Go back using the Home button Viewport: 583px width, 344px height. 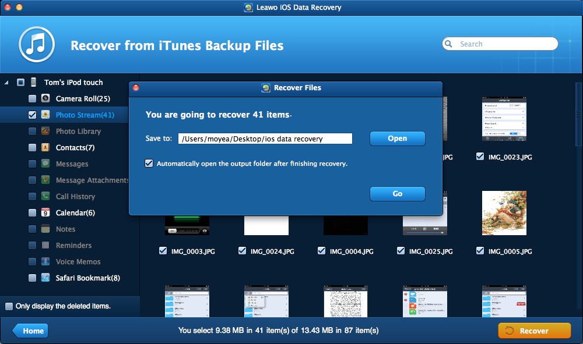point(31,331)
